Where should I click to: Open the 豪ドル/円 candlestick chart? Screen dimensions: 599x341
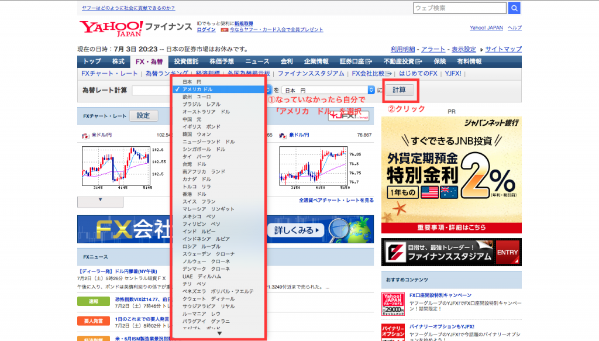314,166
